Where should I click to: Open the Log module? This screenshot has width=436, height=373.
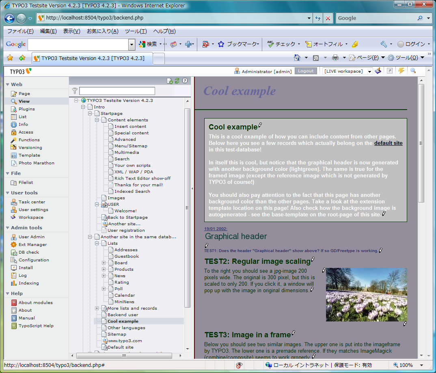(19, 276)
